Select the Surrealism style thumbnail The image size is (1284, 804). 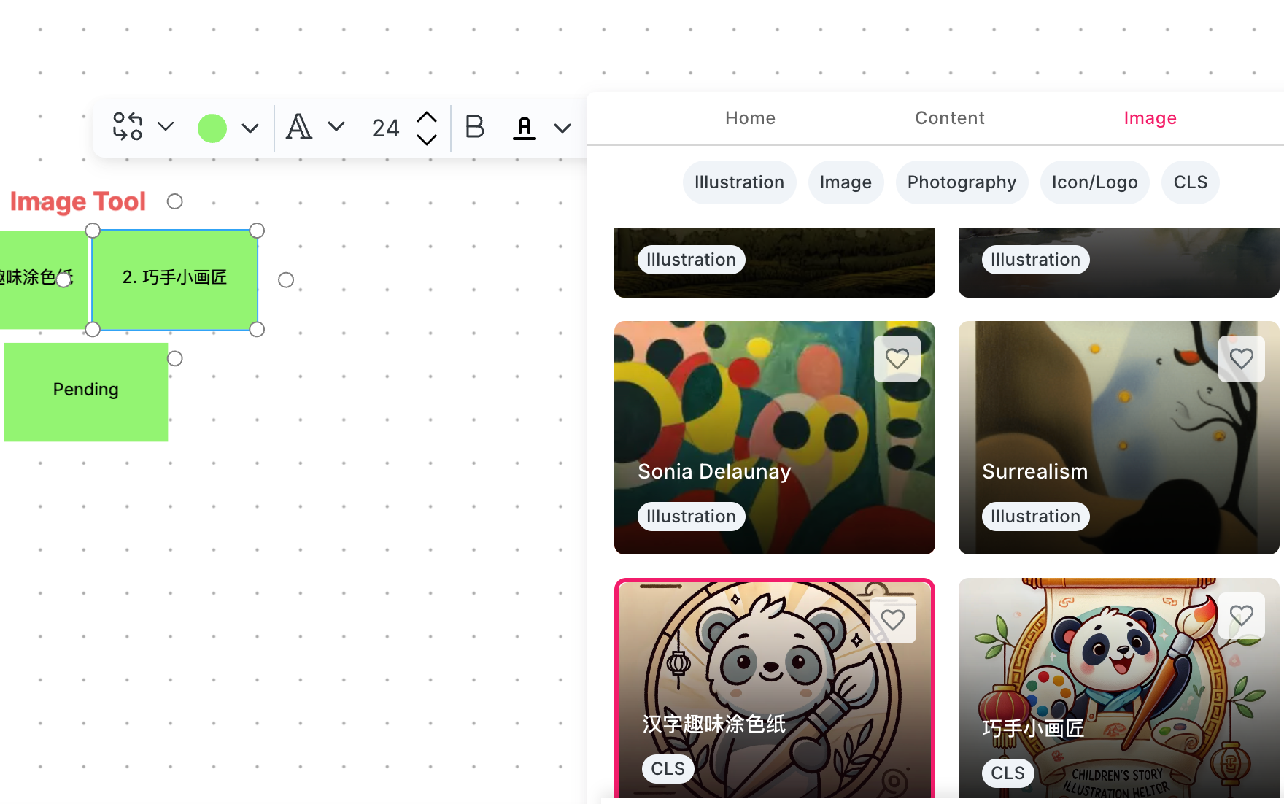point(1119,438)
